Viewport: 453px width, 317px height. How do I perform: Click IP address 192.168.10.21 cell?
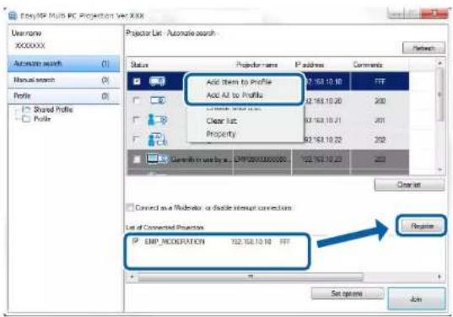(323, 120)
